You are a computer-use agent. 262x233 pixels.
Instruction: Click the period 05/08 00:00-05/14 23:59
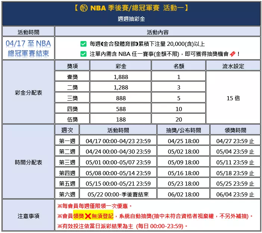[x=118, y=173]
